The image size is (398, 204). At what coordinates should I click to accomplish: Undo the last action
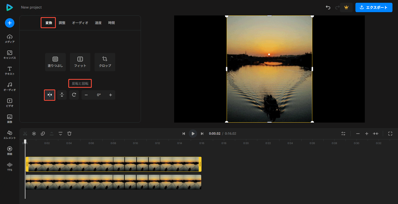328,7
